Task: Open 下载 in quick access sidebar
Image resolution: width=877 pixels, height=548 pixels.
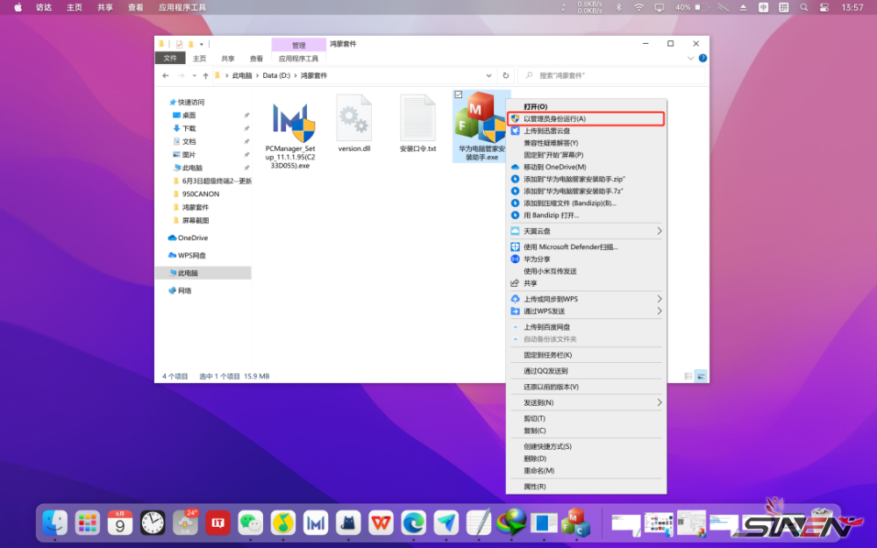Action: [x=189, y=129]
